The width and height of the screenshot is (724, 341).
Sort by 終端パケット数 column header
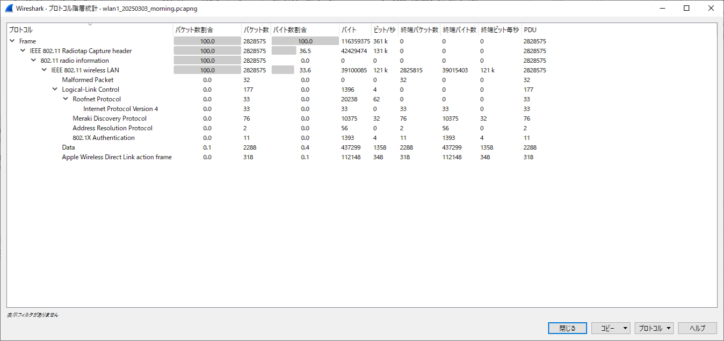[419, 30]
